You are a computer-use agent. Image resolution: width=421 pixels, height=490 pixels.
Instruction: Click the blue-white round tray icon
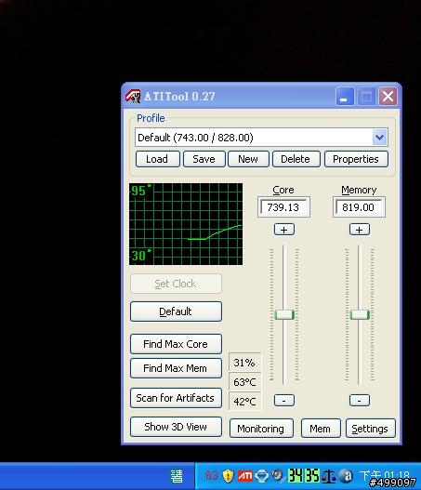pyautogui.click(x=261, y=476)
